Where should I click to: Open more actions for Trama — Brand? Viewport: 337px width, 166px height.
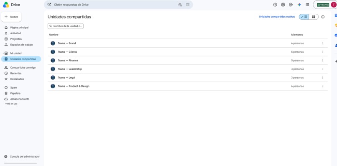[x=323, y=43]
